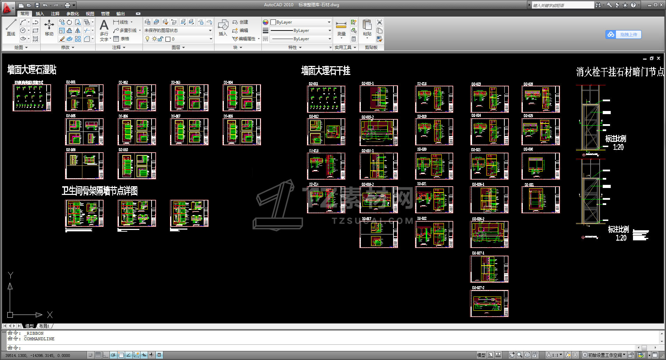Select the Rotate tool icon

coord(70,22)
